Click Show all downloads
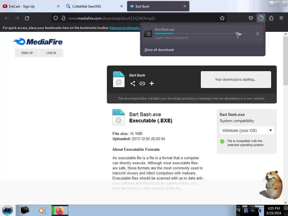The height and width of the screenshot is (216, 288). point(159,50)
